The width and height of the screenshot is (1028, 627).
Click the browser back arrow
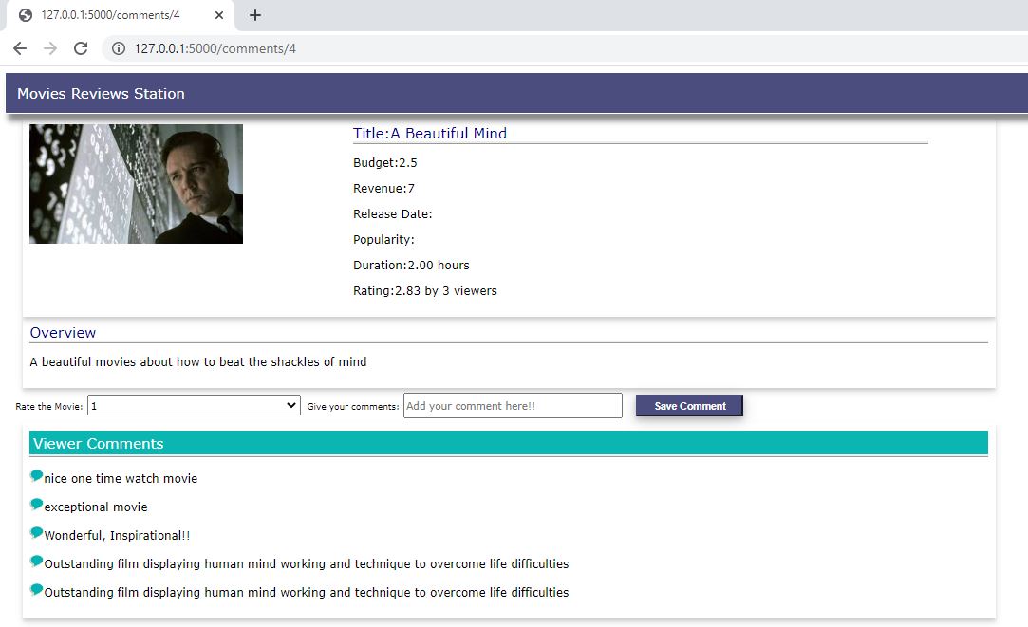[x=20, y=48]
